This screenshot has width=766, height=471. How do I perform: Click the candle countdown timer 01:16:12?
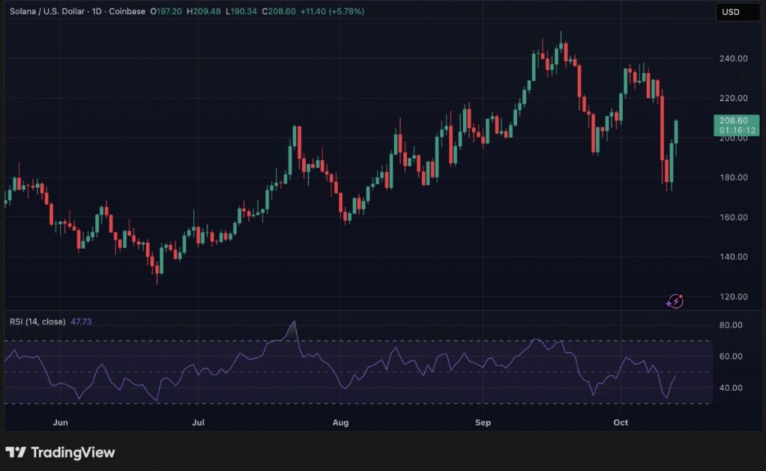(x=737, y=130)
